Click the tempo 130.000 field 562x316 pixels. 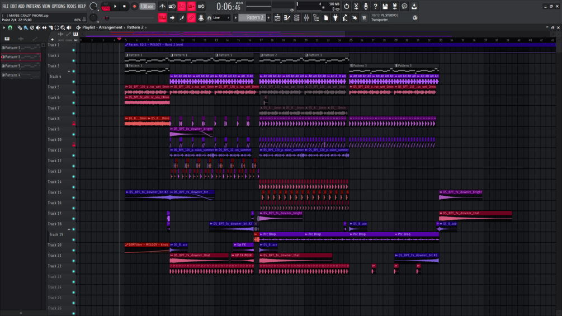coord(147,7)
